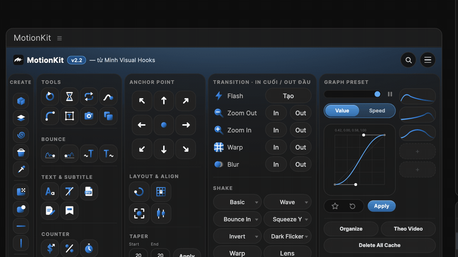Click In for Zoom Out transition
Image resolution: width=458 pixels, height=257 pixels.
276,113
